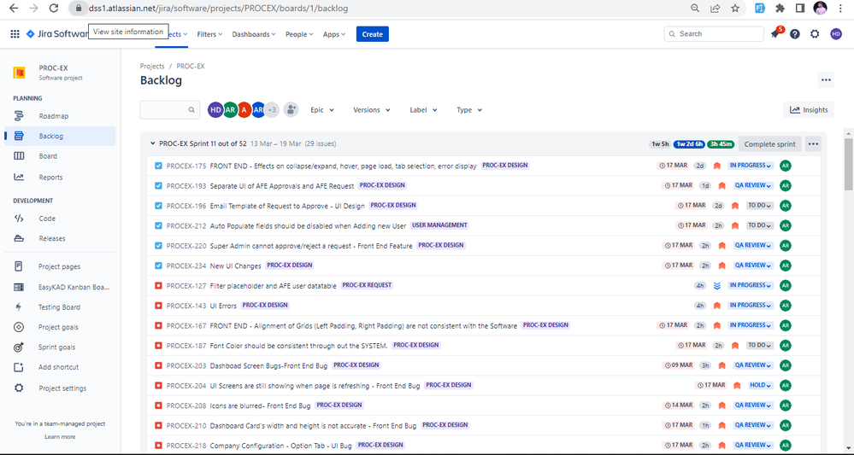The height and width of the screenshot is (455, 854).
Task: Click the task type checkbox icon of PROCEX-234
Action: coord(158,265)
